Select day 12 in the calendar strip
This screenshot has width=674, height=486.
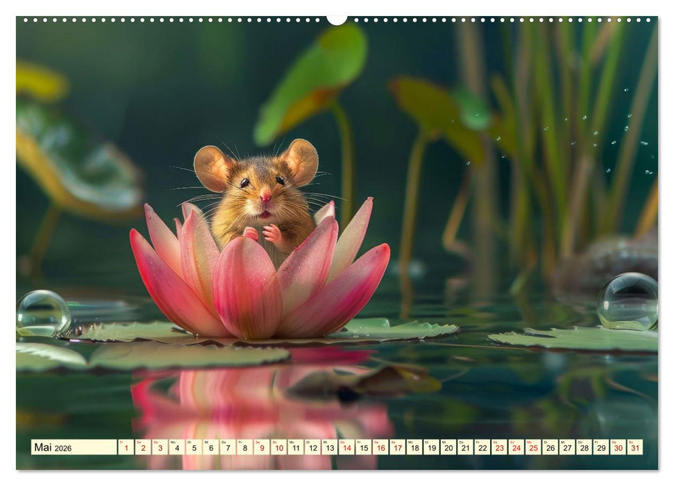pos(312,447)
